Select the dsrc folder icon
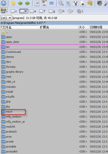 click(3, 62)
